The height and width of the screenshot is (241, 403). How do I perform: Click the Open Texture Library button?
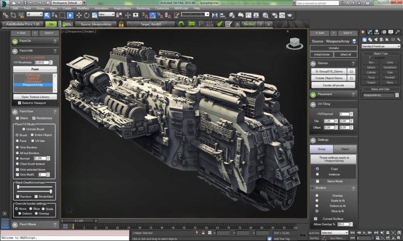coord(36,97)
